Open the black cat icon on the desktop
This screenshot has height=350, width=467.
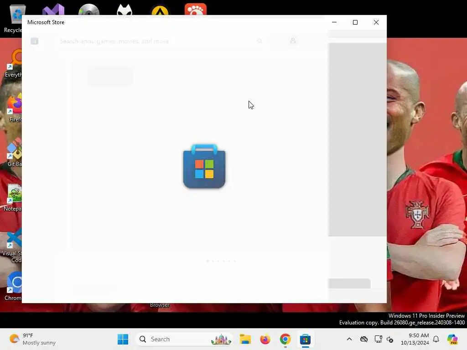click(125, 9)
